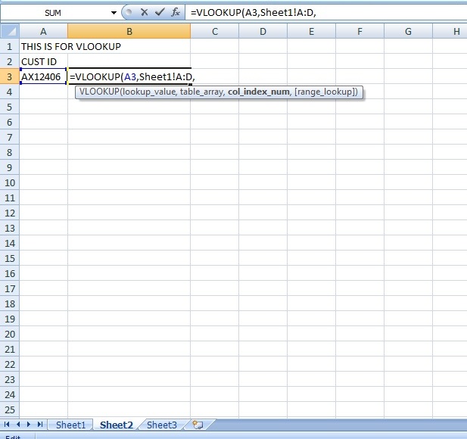Screen dimensions: 467x439
Task: Click the Name Box showing SUM
Action: (x=53, y=13)
